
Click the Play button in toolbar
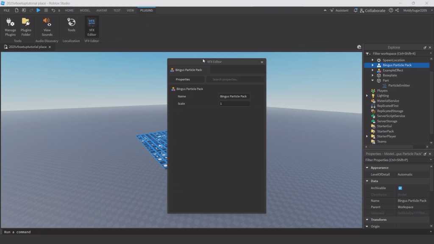click(39, 10)
